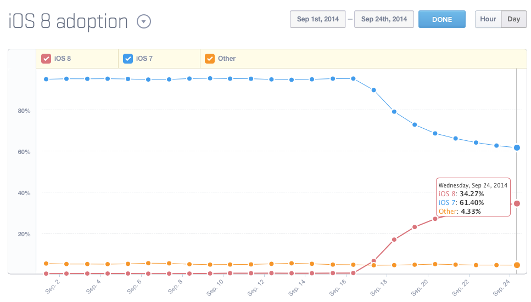531x302 pixels.
Task: Select the Other data point at Sep 1
Action: 46,264
